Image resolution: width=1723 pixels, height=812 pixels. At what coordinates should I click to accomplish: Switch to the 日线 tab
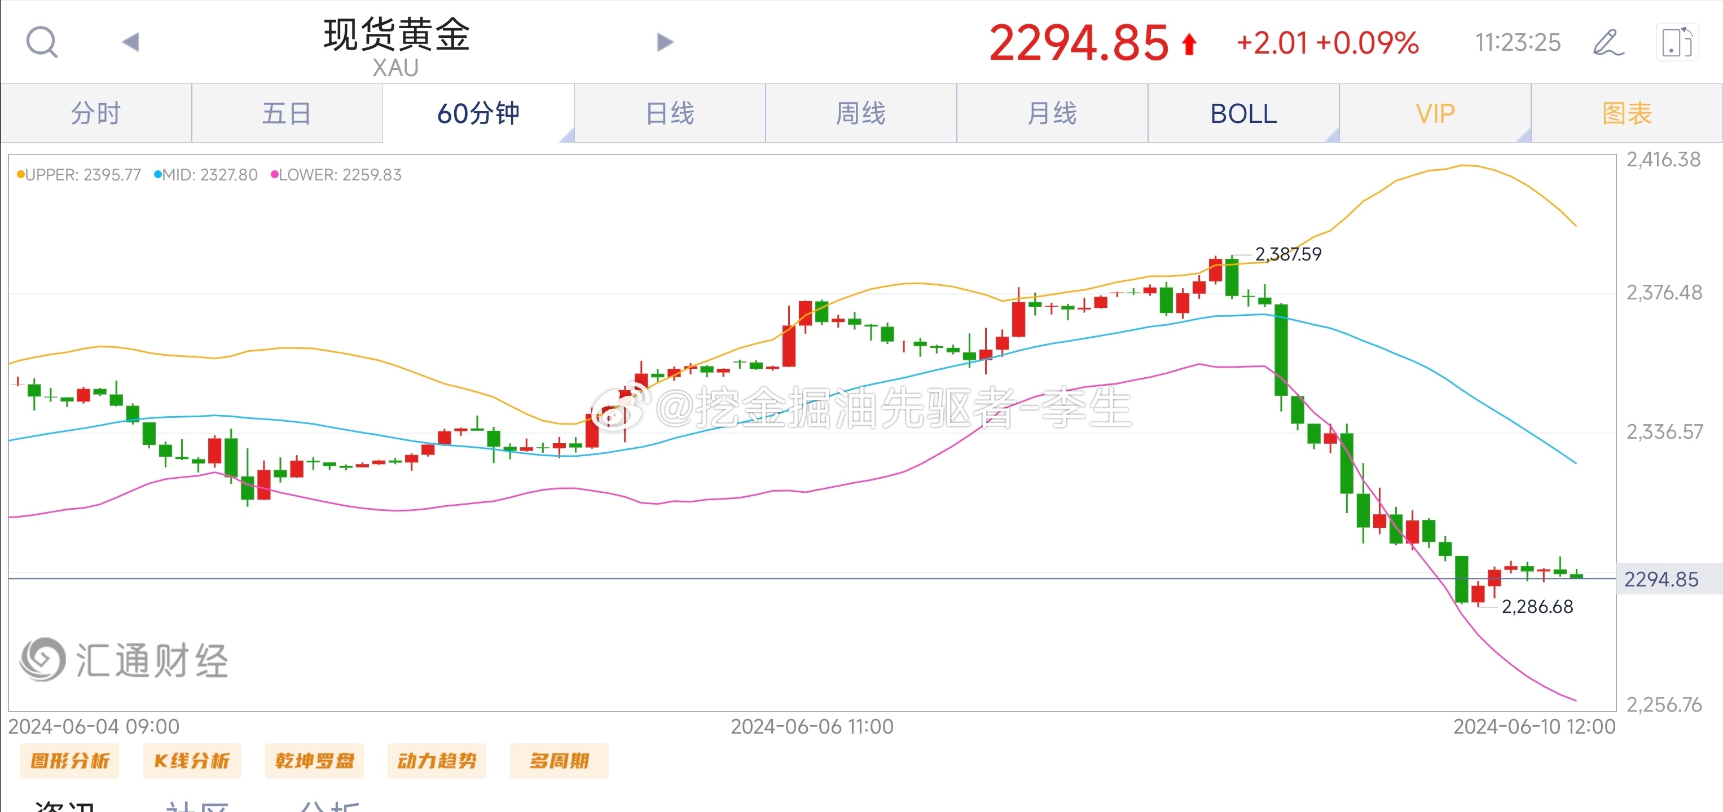click(670, 113)
